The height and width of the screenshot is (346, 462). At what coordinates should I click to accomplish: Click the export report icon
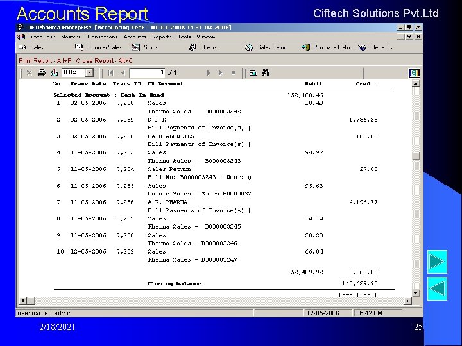[54, 72]
